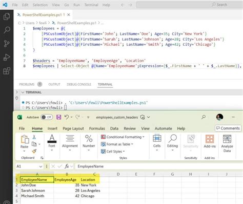Click the Sensitivity icon in the ribbon

point(191,139)
